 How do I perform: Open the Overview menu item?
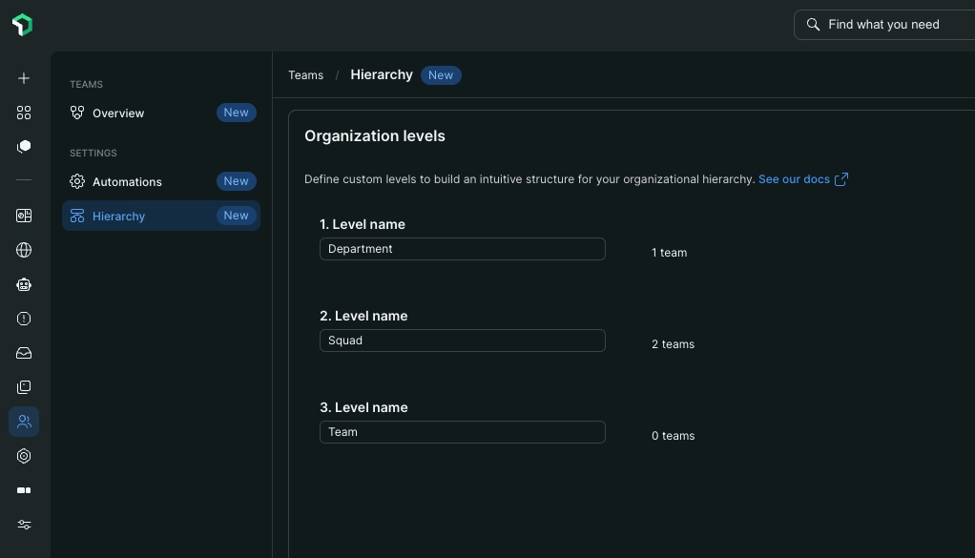(161, 114)
